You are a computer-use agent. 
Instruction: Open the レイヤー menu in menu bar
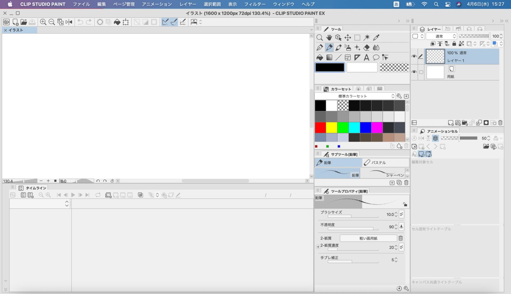188,4
